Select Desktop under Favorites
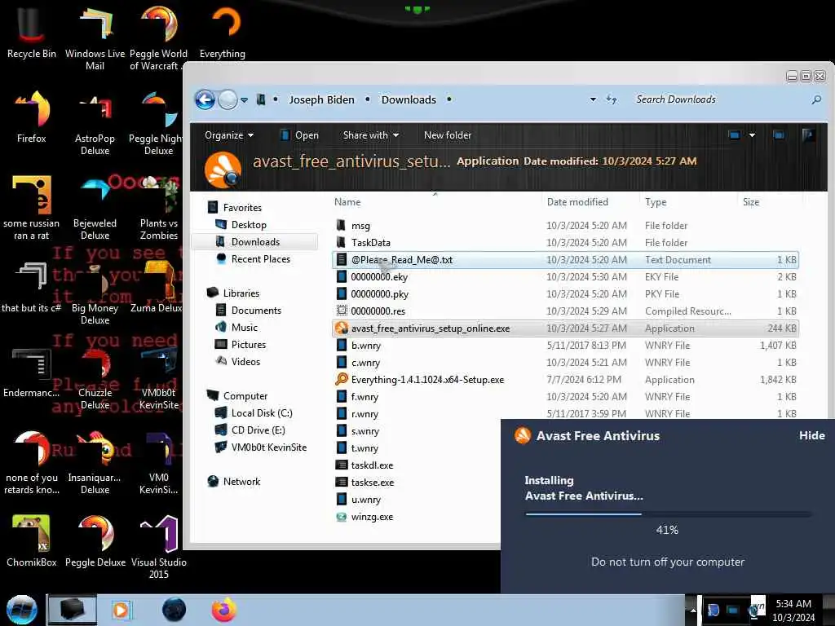 pos(249,225)
